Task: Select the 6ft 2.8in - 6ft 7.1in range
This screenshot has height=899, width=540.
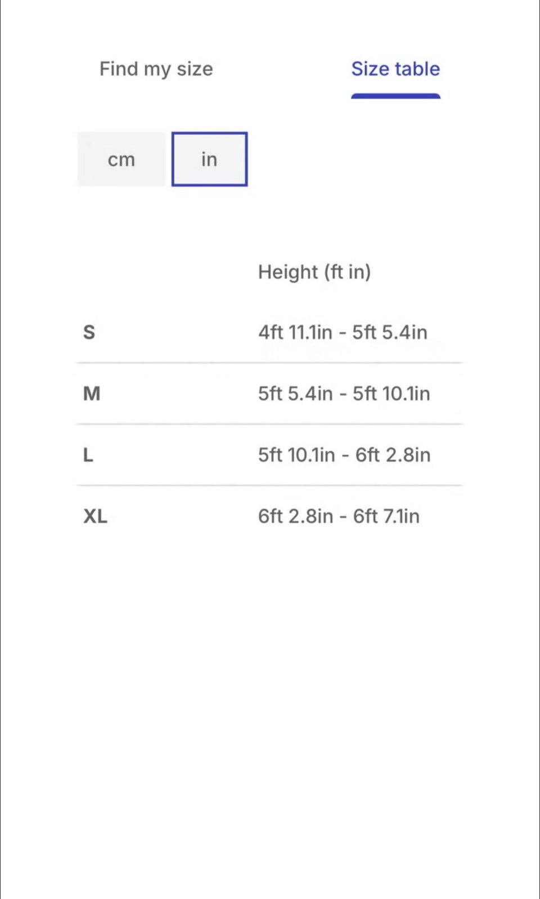Action: click(x=339, y=516)
